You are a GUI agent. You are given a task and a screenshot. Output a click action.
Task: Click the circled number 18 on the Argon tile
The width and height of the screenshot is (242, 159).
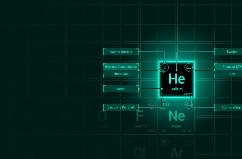coord(165,142)
